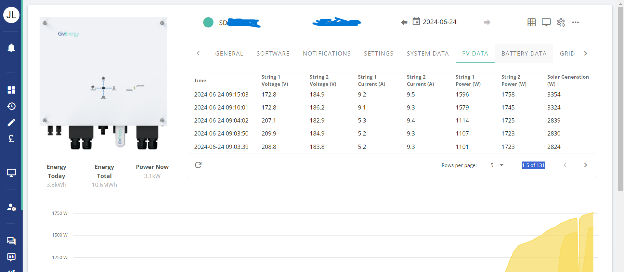Screen dimensions: 624x272
Task: Select the 2024-06-24 09:03:50 row timestamp
Action: pos(221,134)
